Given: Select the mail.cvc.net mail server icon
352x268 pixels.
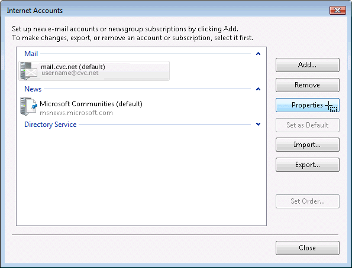Looking at the screenshot, I should coord(28,71).
